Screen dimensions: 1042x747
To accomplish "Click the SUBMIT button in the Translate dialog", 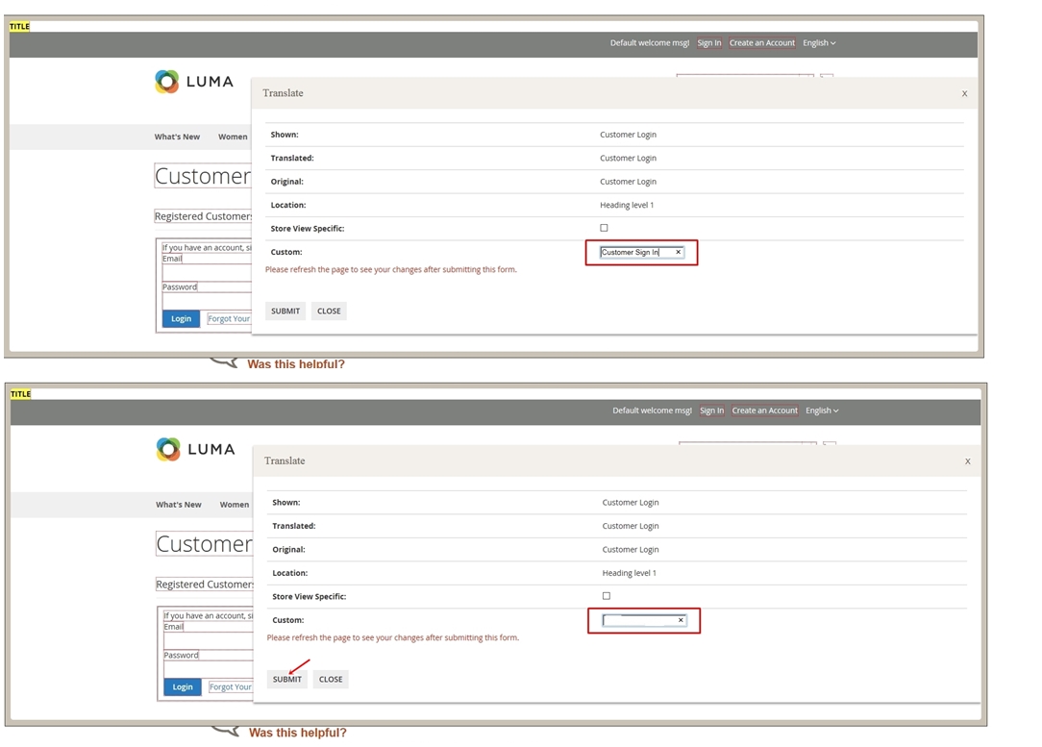I will [285, 679].
